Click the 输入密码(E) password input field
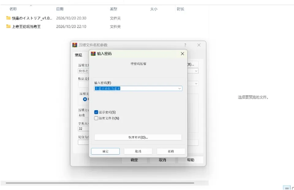This screenshot has width=294, height=190. click(x=138, y=89)
